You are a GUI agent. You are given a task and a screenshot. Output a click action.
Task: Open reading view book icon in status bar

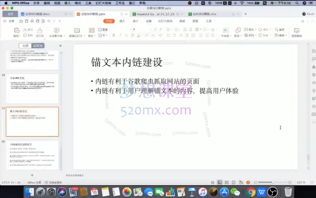click(x=234, y=182)
